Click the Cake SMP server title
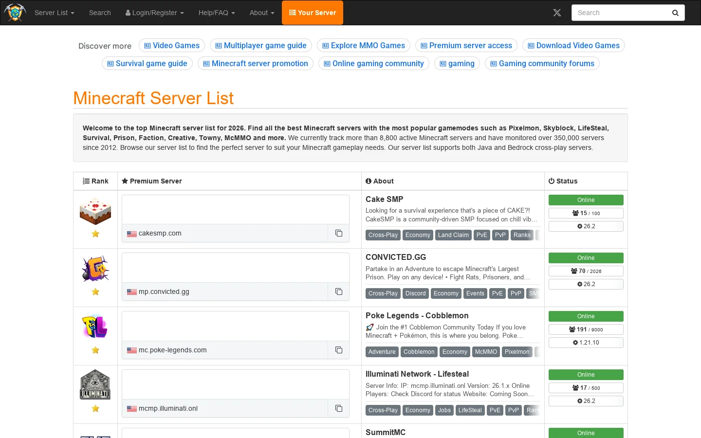The height and width of the screenshot is (438, 701). [385, 199]
